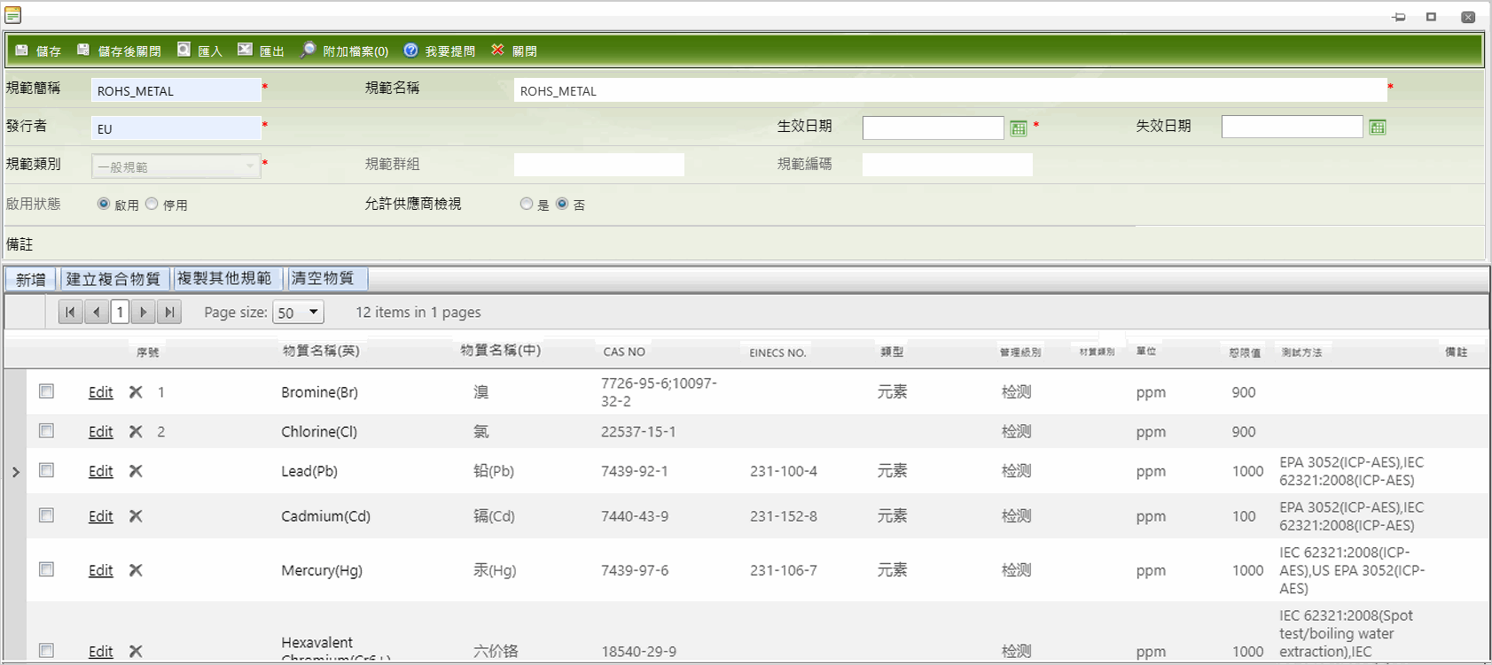
Task: Delete the Chlorine(Cl) row with X icon
Action: 136,431
